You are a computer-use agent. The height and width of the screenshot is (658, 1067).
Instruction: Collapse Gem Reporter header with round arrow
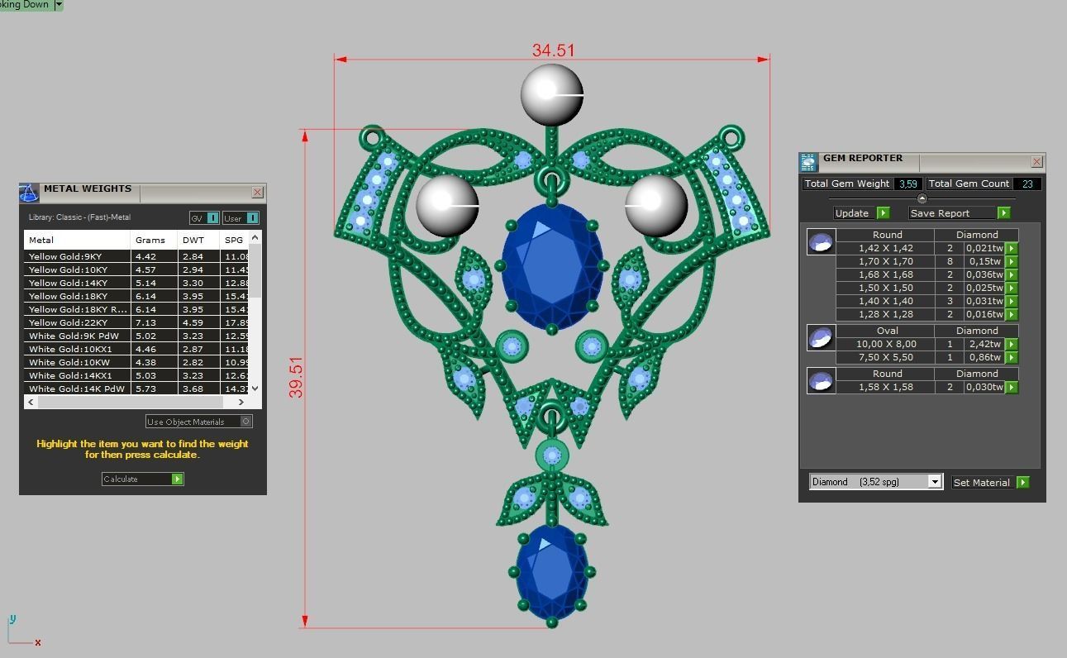(922, 198)
